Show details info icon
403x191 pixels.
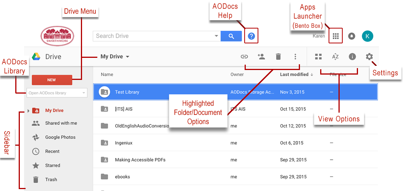352,57
